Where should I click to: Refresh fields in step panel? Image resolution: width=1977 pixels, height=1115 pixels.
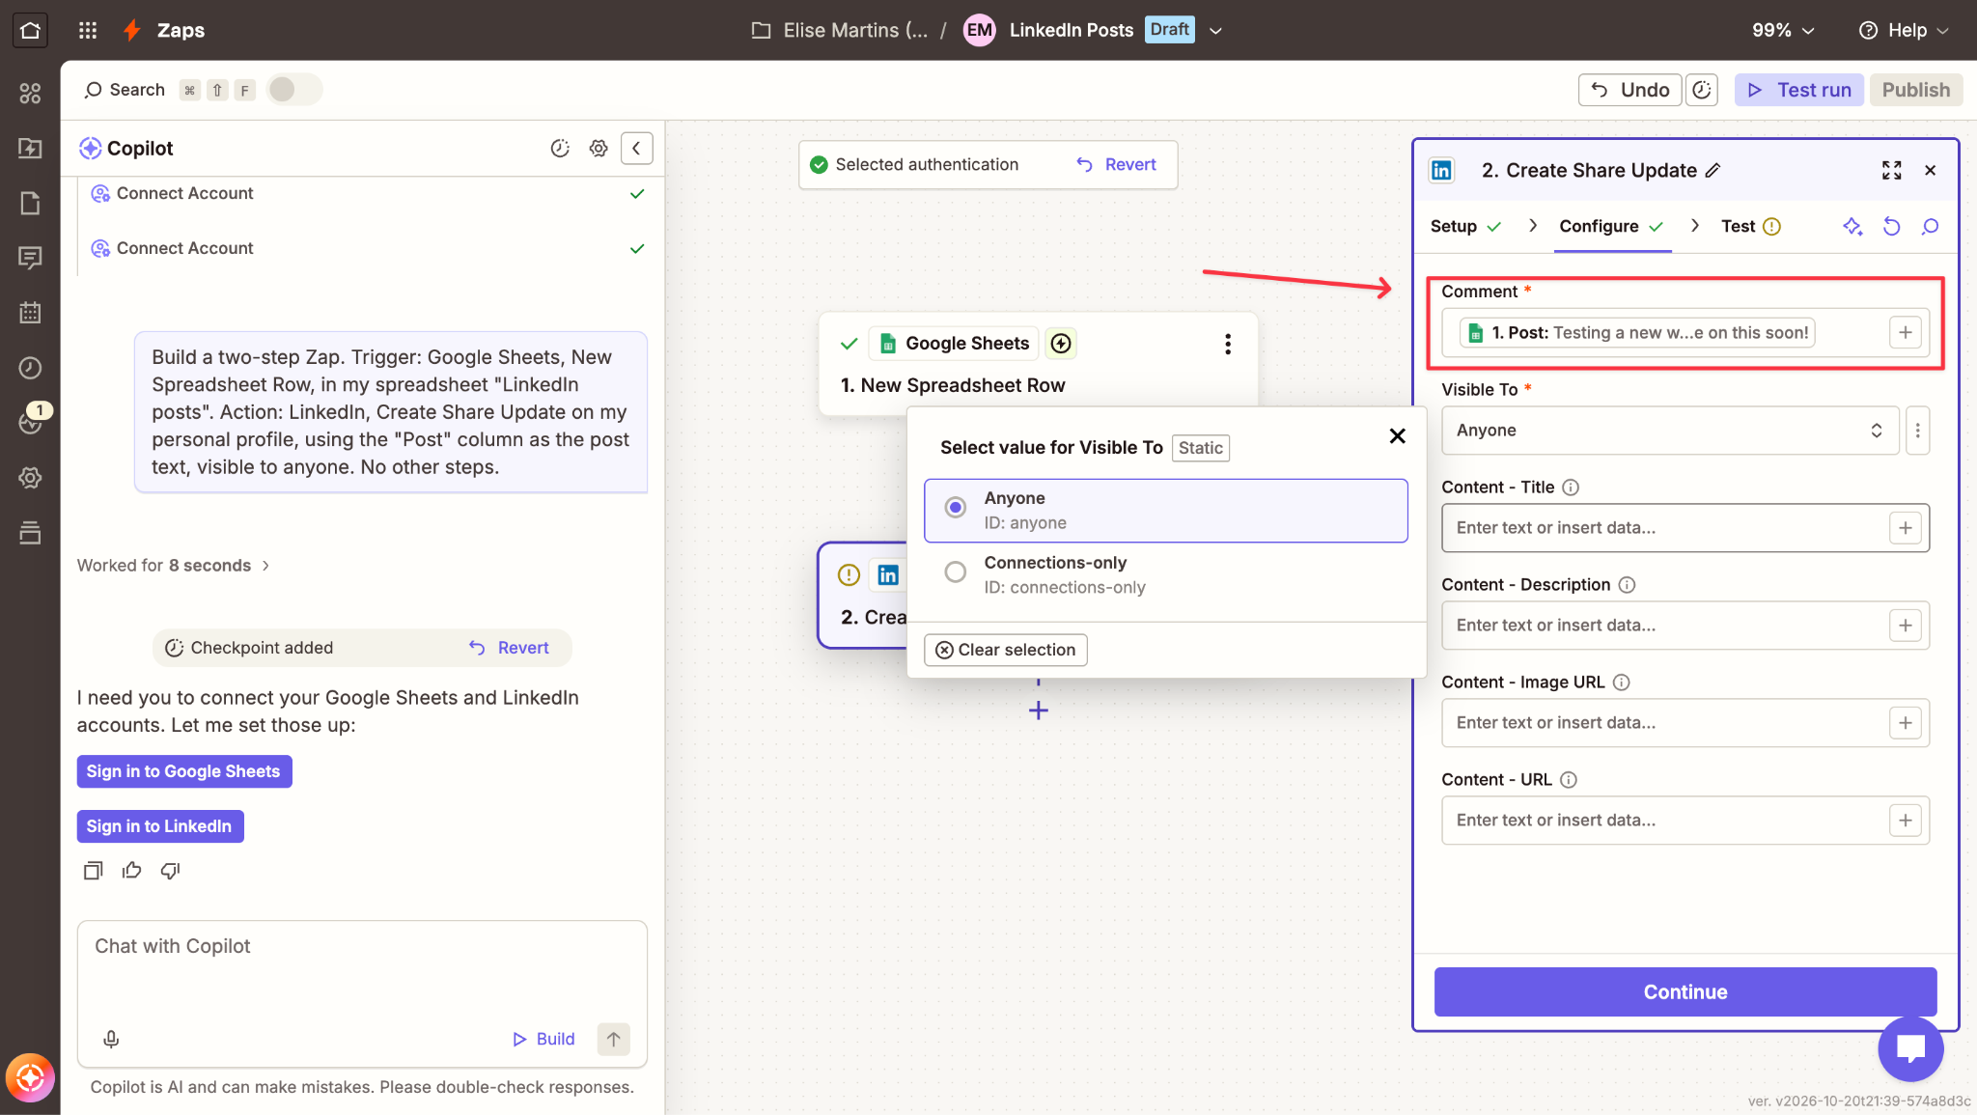[1892, 226]
